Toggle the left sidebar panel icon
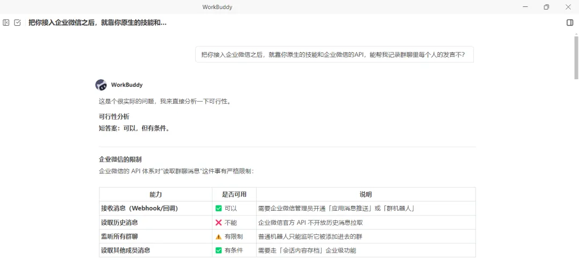 pyautogui.click(x=6, y=23)
